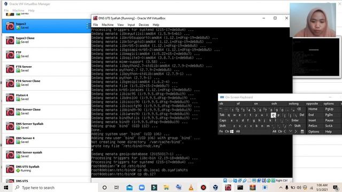
Task: Tap the Home key on On-Screen Keyboard
Action: [x=313, y=109]
